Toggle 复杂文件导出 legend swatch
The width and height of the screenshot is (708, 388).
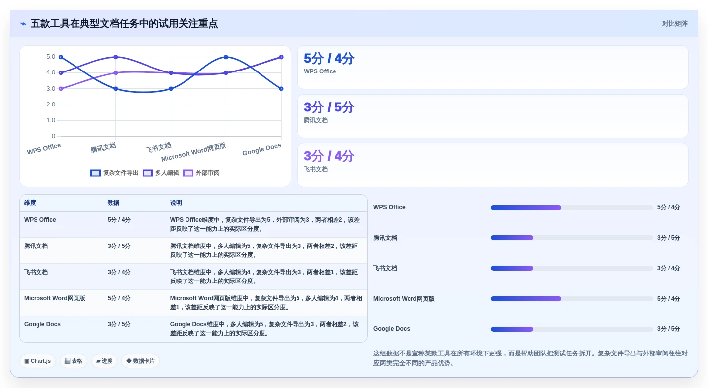pos(95,173)
